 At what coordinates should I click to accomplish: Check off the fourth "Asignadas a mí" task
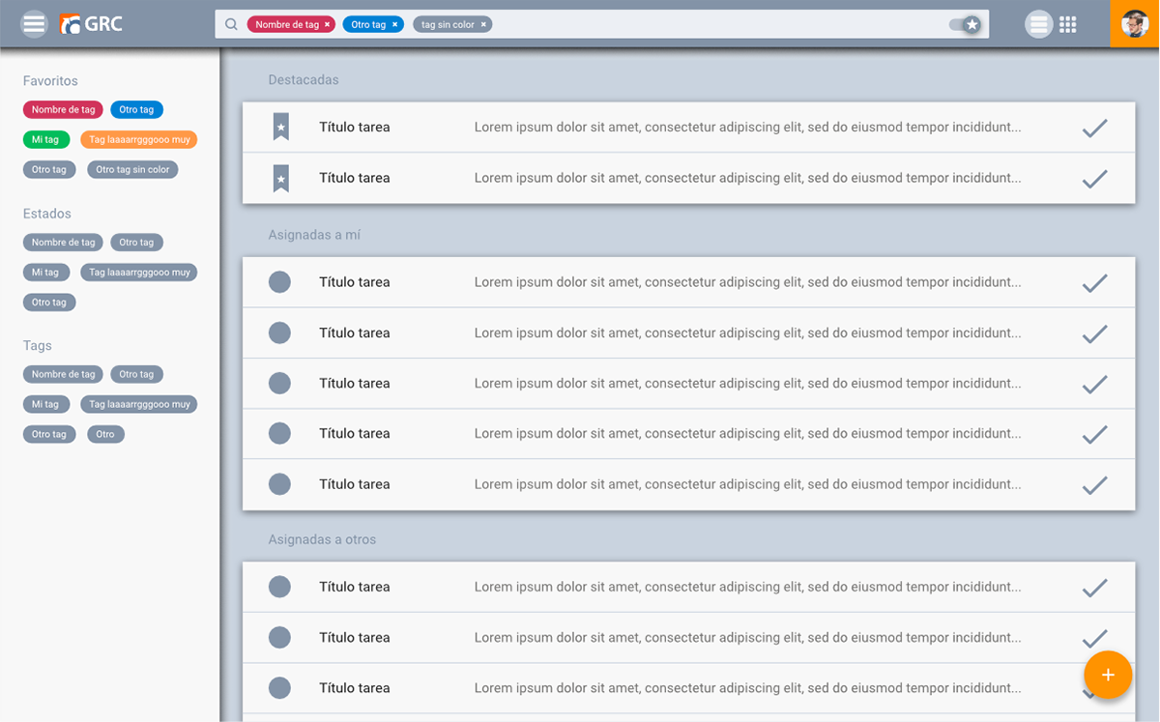click(1094, 434)
